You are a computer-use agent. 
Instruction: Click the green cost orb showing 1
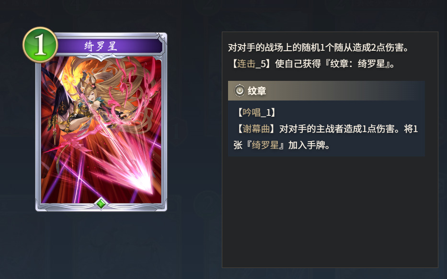click(x=40, y=45)
